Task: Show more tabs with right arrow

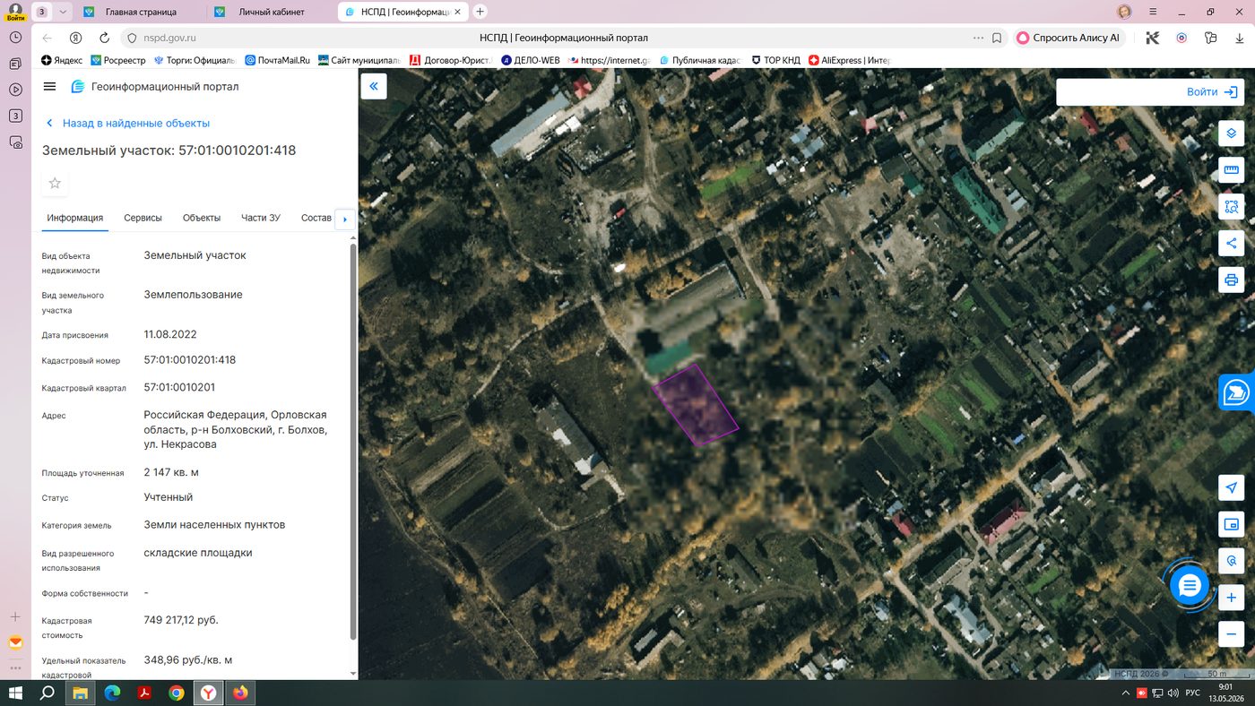Action: click(345, 219)
